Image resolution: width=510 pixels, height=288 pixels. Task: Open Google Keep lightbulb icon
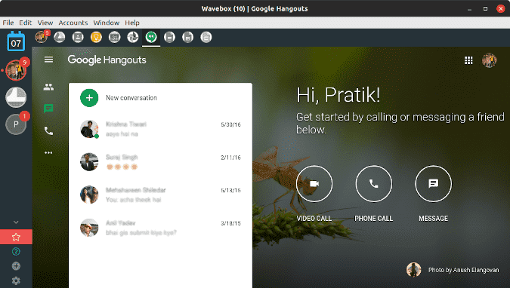click(96, 37)
